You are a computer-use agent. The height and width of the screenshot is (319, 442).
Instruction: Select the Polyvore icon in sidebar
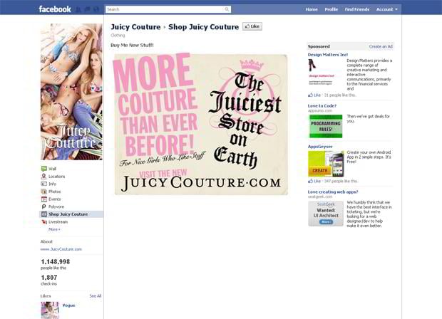(x=43, y=206)
